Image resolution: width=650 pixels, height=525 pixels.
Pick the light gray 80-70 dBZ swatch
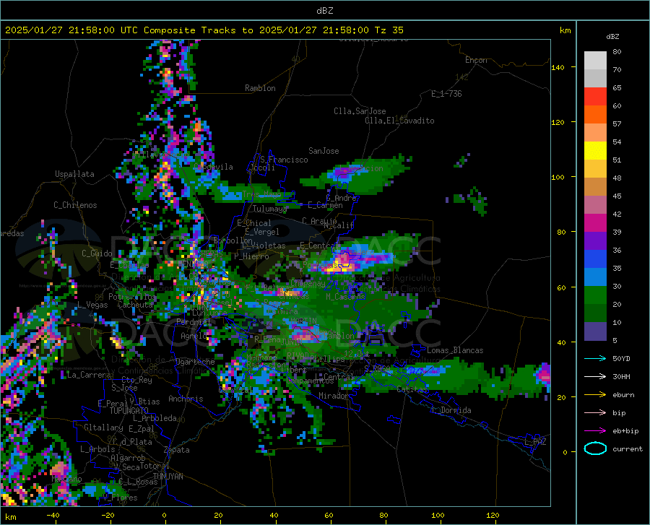point(595,61)
